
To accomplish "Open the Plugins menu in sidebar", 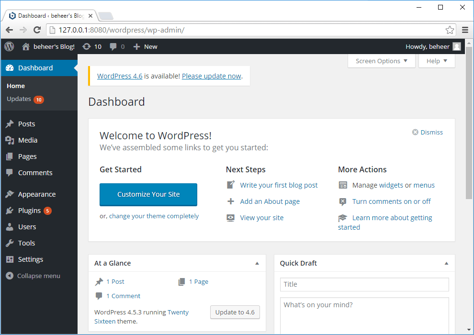I will [x=29, y=211].
